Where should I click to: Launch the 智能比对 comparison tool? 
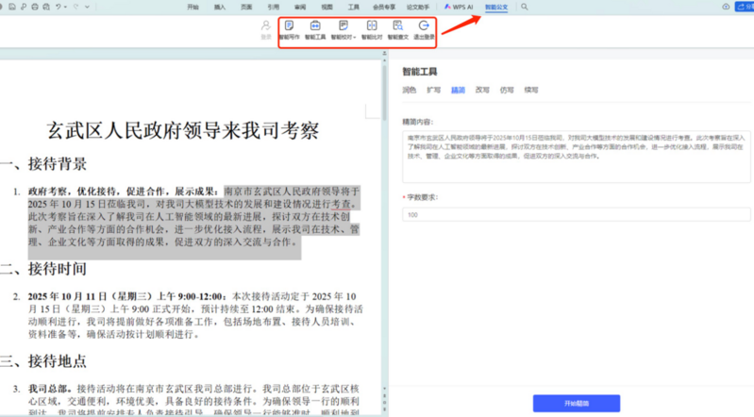click(372, 29)
